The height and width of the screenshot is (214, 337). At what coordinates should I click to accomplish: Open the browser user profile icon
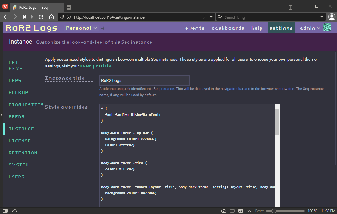click(332, 17)
